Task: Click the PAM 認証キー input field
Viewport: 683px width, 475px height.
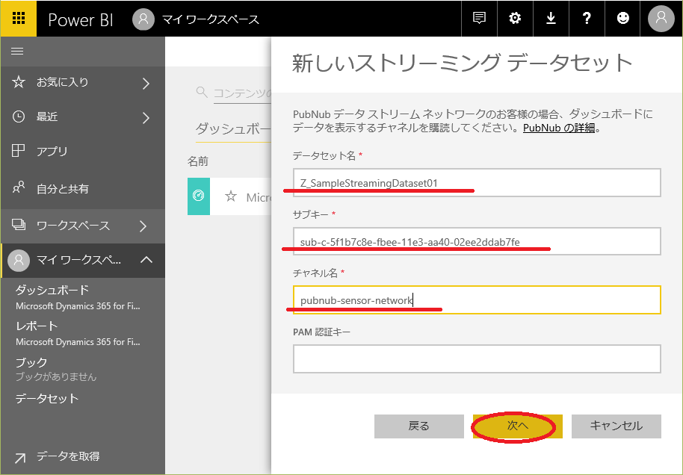Action: [x=477, y=358]
